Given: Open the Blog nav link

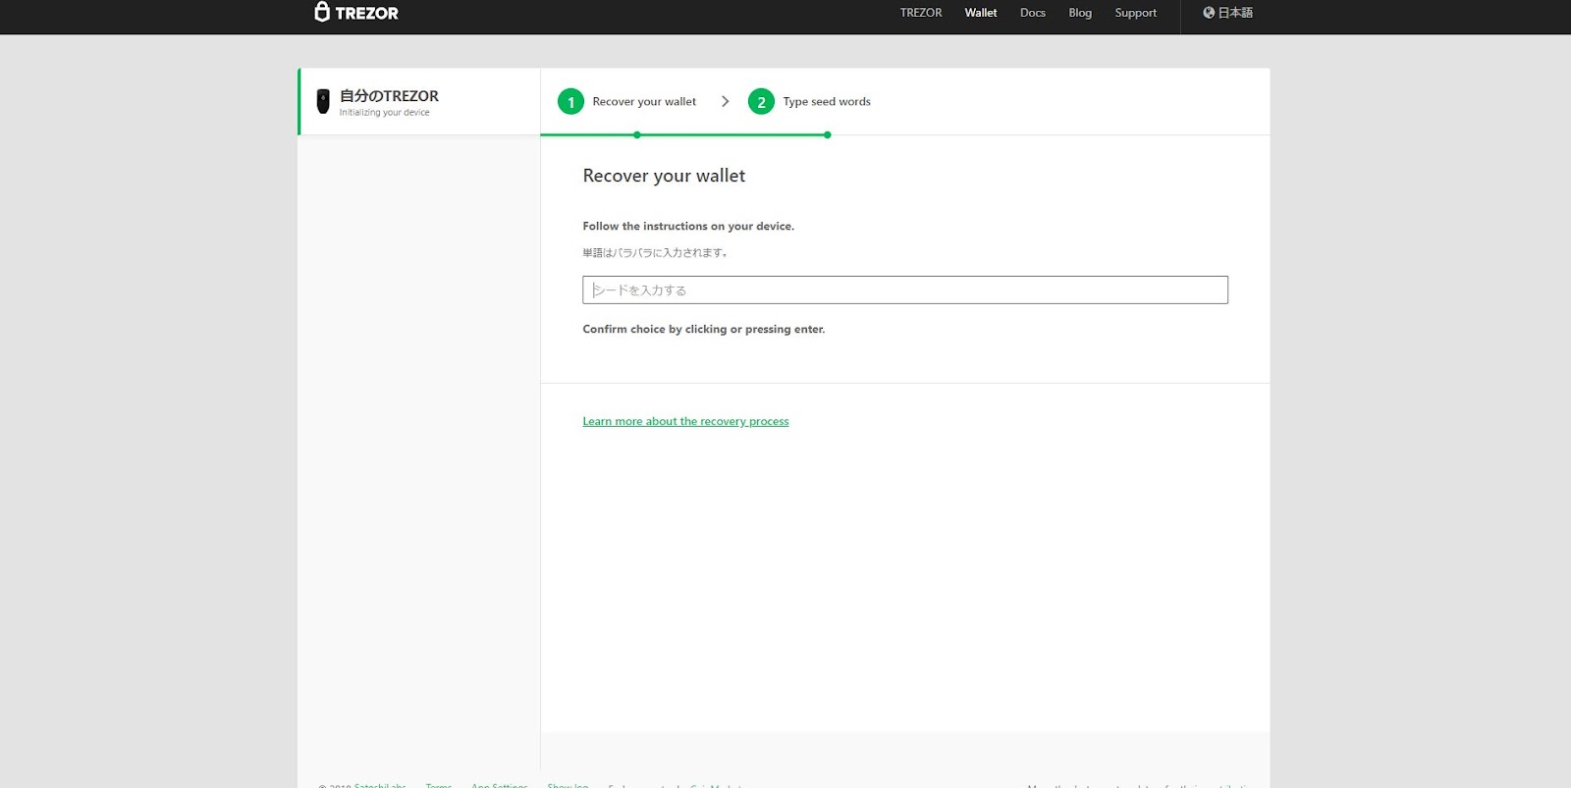Looking at the screenshot, I should pyautogui.click(x=1080, y=13).
